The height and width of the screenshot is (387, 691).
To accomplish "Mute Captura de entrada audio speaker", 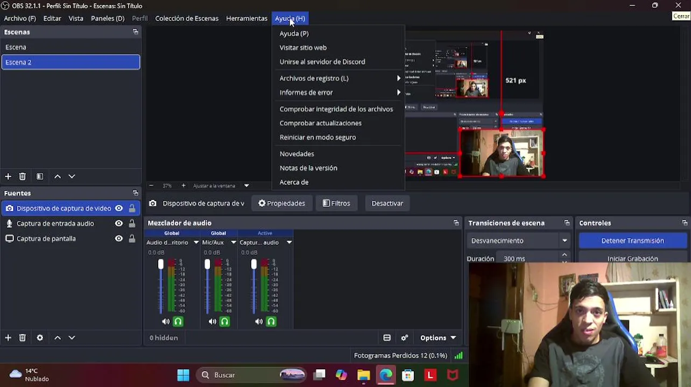I will [259, 321].
